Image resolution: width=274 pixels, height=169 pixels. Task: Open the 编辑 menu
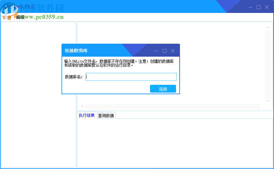20,17
